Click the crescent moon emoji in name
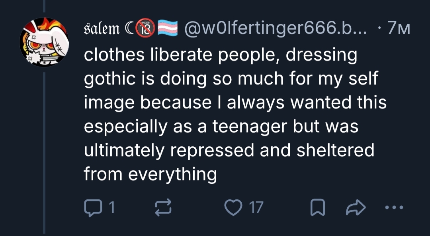This screenshot has width=430, height=236. click(x=129, y=28)
